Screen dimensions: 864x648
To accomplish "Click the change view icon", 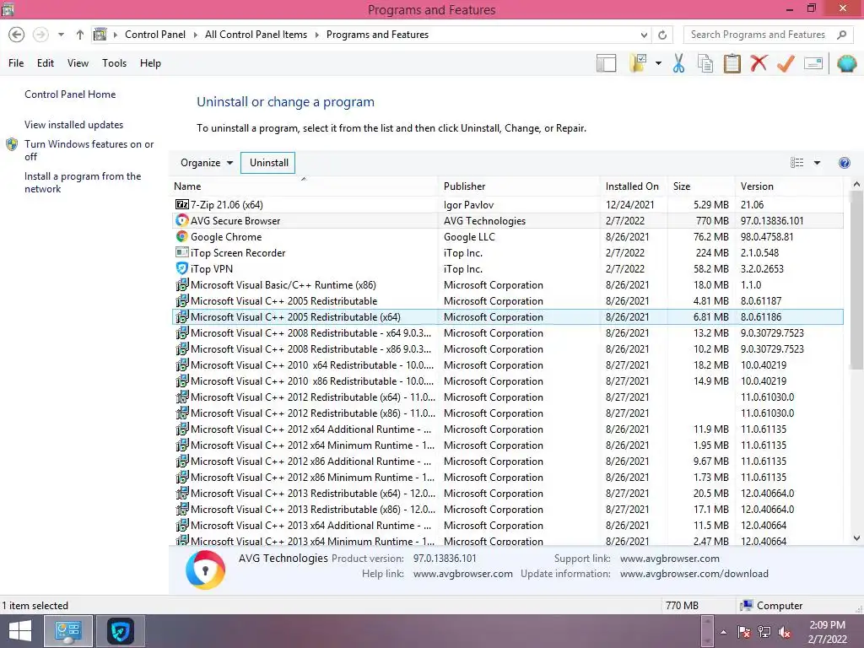I will [796, 163].
